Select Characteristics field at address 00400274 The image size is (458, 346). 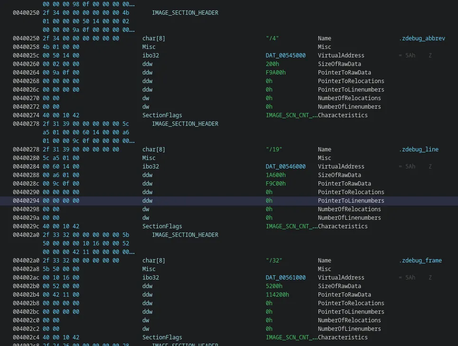343,115
